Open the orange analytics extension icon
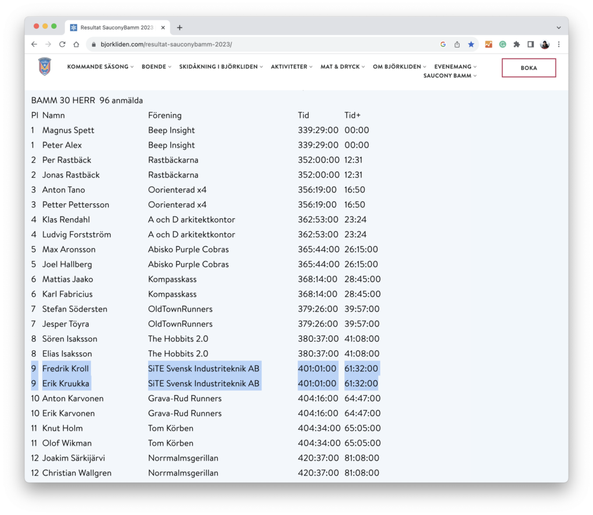The width and height of the screenshot is (593, 515). pos(489,44)
